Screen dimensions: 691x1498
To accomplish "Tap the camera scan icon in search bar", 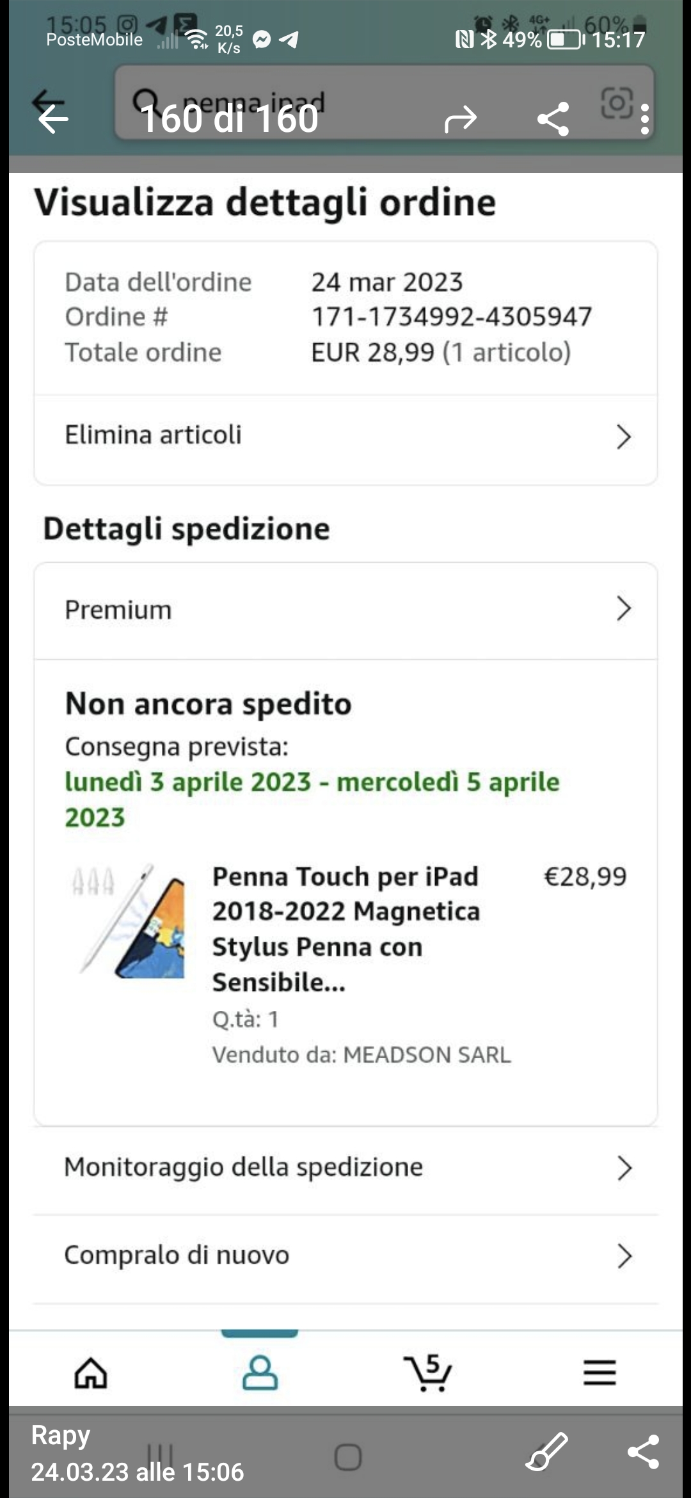I will click(x=616, y=102).
